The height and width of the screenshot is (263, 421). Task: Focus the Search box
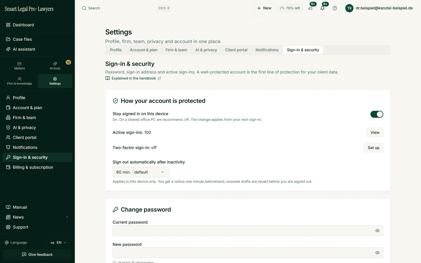pyautogui.click(x=126, y=8)
